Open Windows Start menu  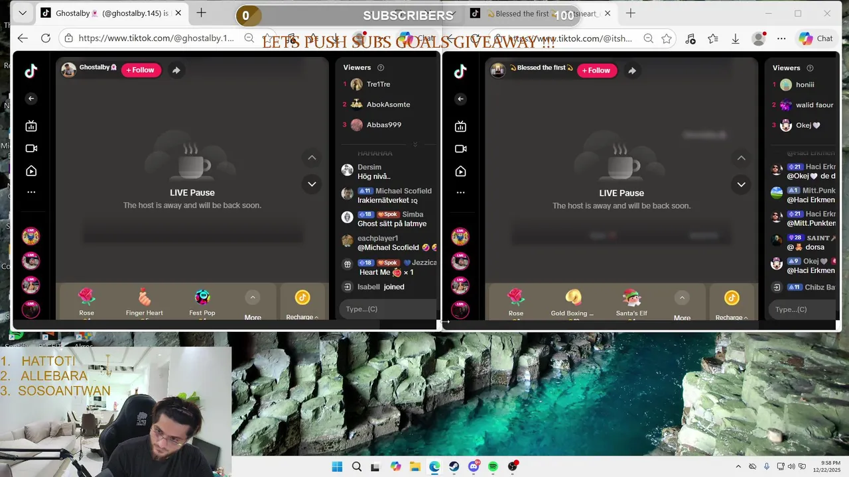pos(337,466)
